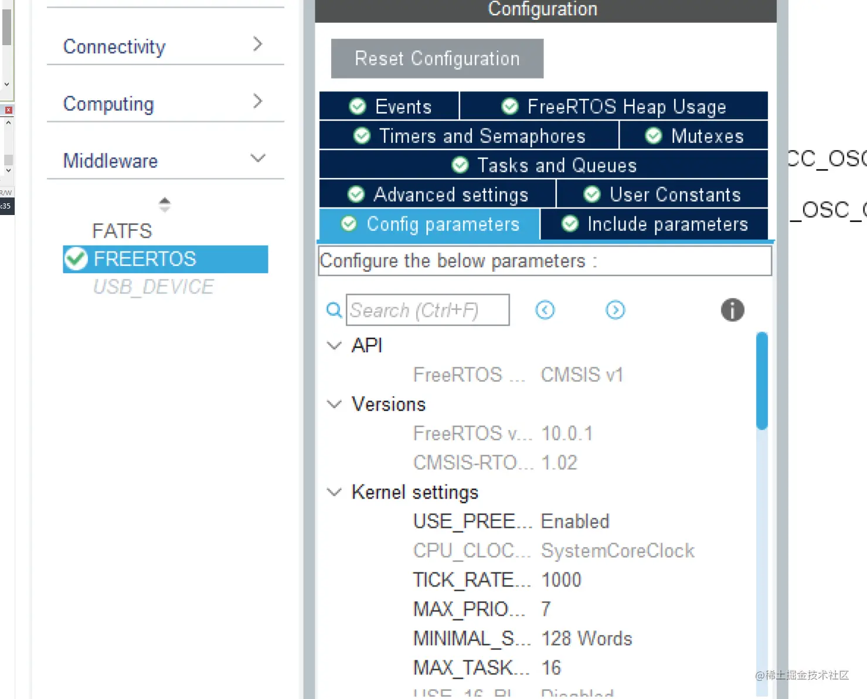
Task: Open FreeRTOS Heap Usage tab
Action: point(614,106)
